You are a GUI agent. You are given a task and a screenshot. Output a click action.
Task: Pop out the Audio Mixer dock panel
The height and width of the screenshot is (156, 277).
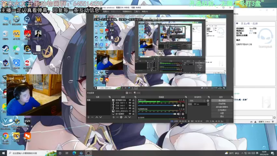(x=186, y=97)
